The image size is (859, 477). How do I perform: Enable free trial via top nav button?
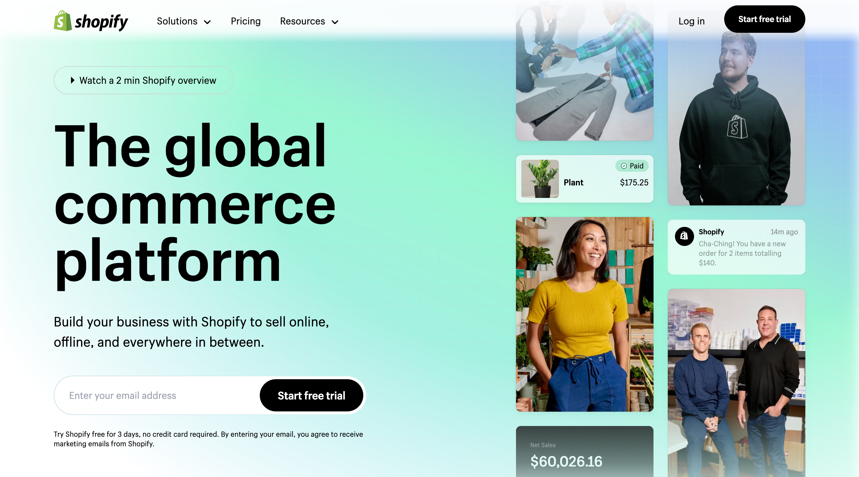coord(764,19)
